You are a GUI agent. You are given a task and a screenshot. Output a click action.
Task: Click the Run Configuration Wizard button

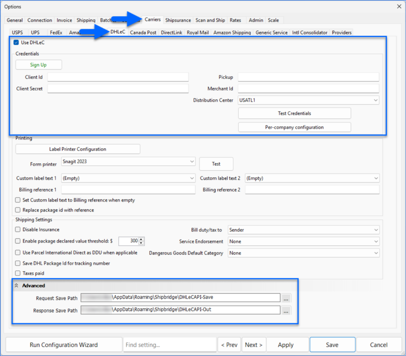(63, 345)
